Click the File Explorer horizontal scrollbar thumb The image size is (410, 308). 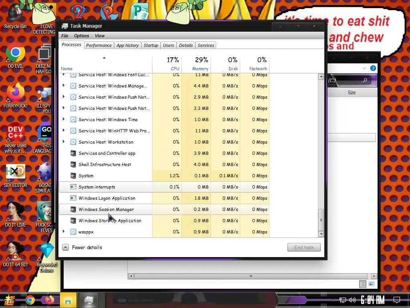(251, 276)
